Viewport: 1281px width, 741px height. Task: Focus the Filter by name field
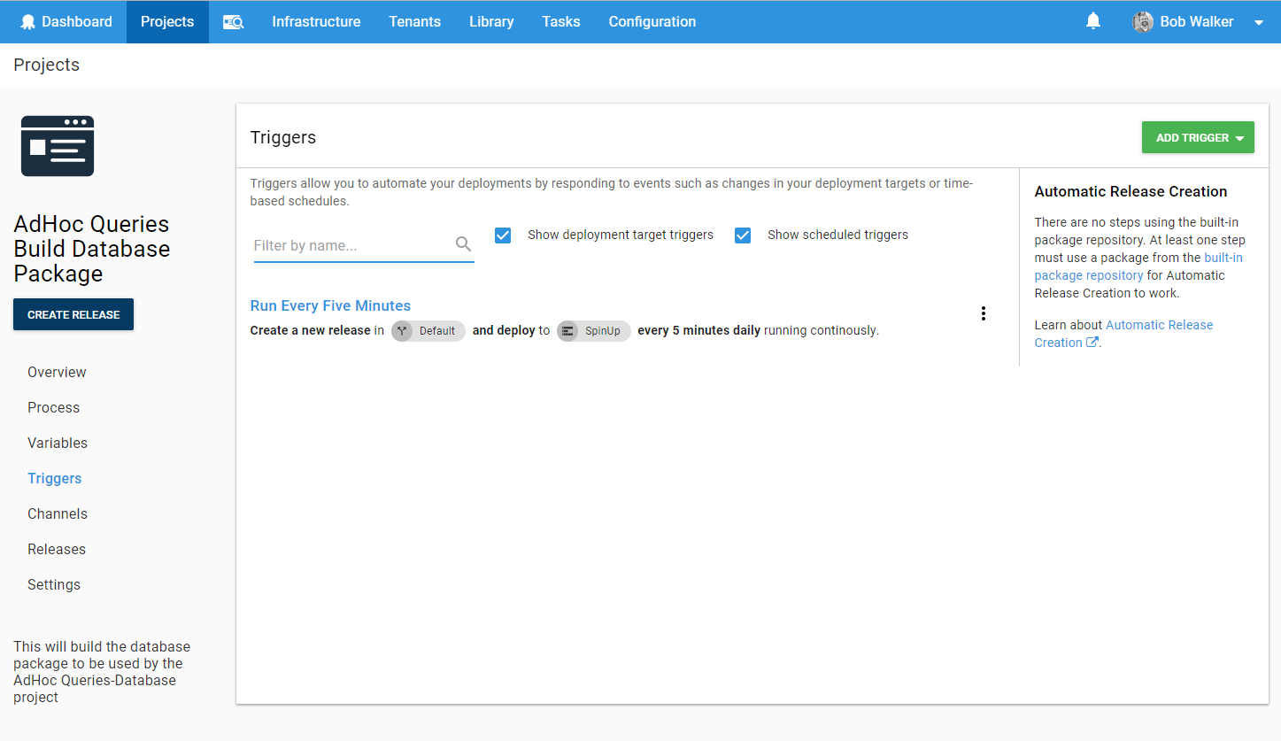point(352,245)
